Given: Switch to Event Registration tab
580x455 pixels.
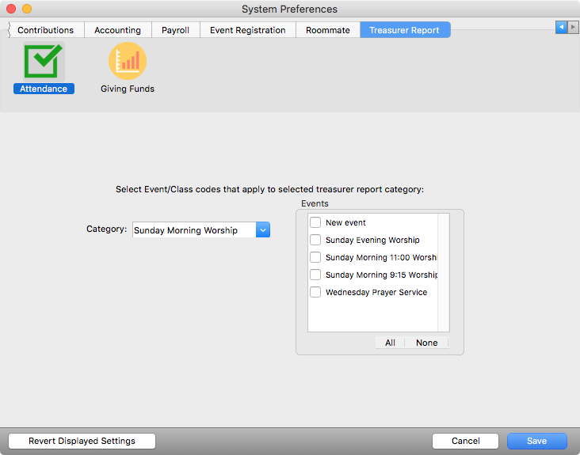Looking at the screenshot, I should 247,30.
